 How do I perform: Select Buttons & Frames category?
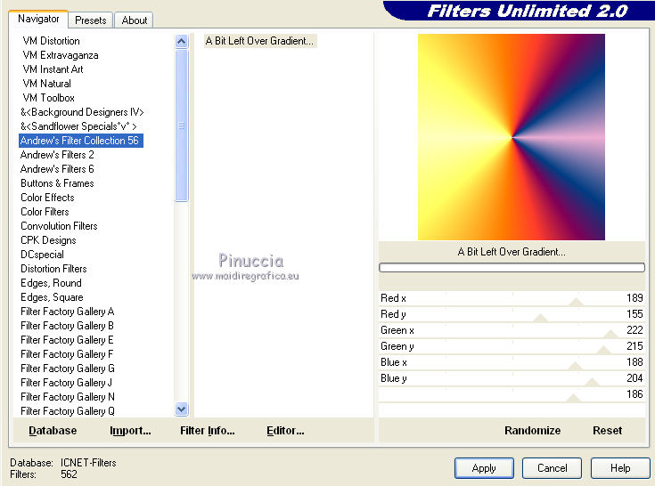57,183
